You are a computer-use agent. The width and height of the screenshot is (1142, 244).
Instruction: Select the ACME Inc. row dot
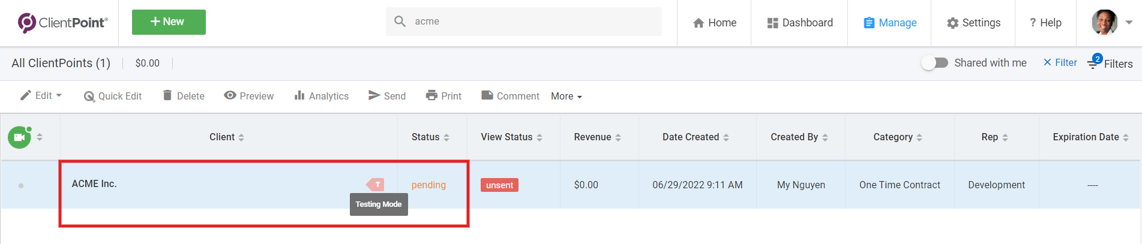click(x=21, y=186)
